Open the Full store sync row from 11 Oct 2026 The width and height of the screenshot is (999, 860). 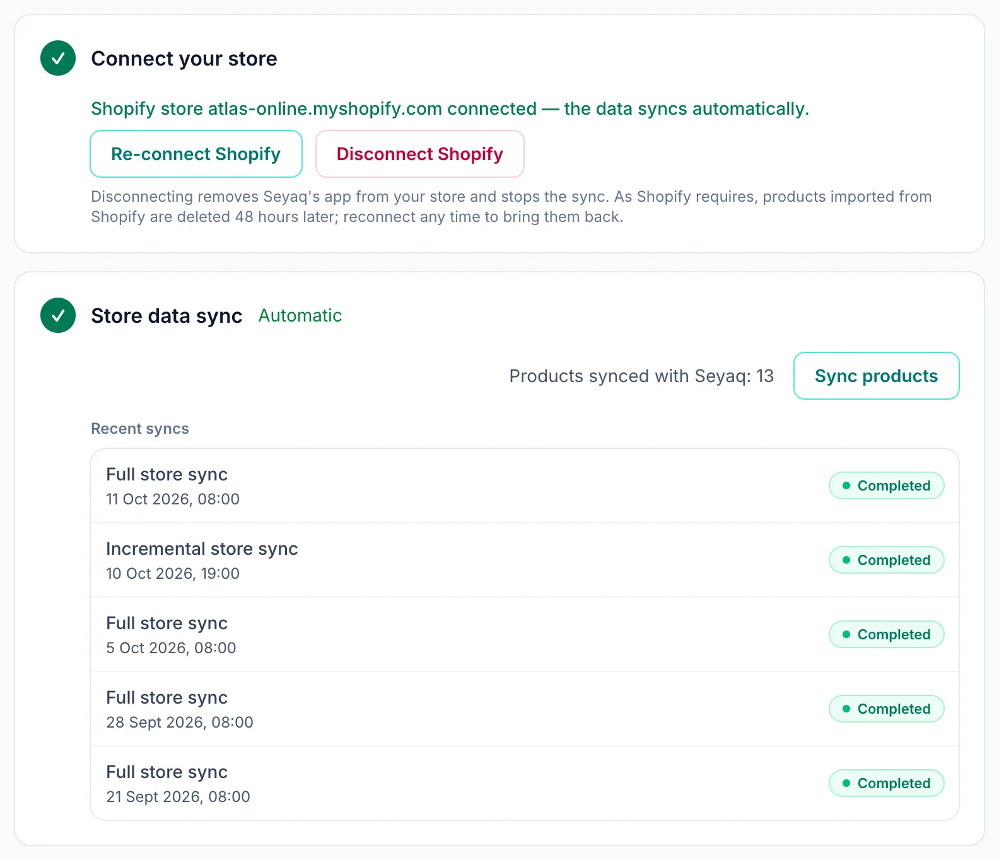pyautogui.click(x=525, y=486)
